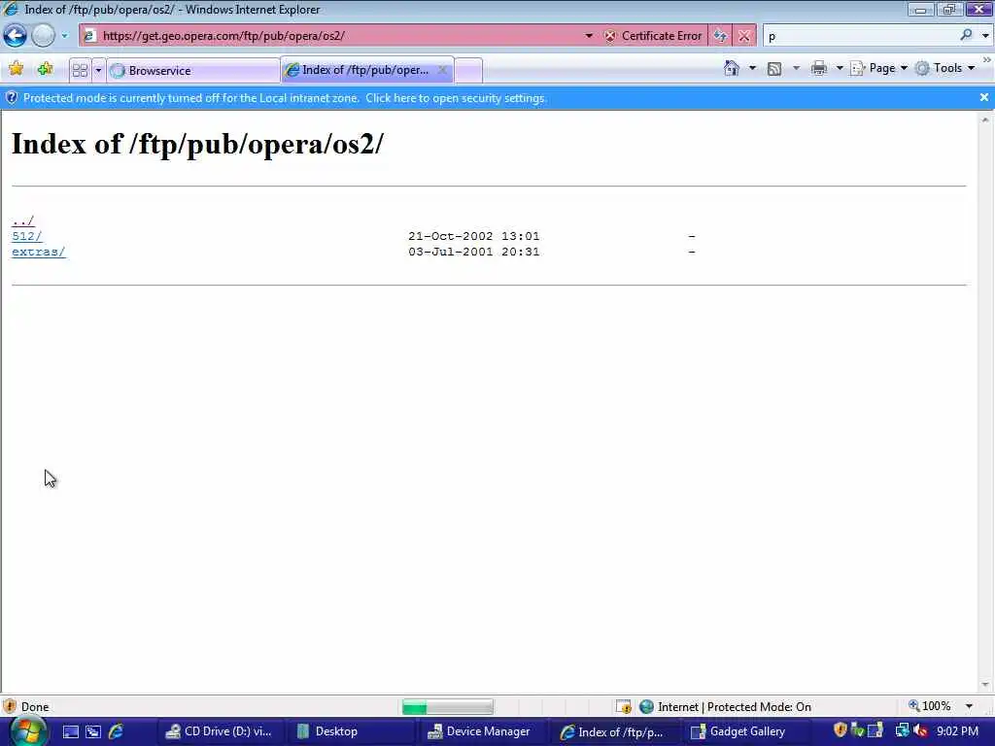This screenshot has height=746, width=995.
Task: Click the Stop loading icon
Action: (x=744, y=36)
